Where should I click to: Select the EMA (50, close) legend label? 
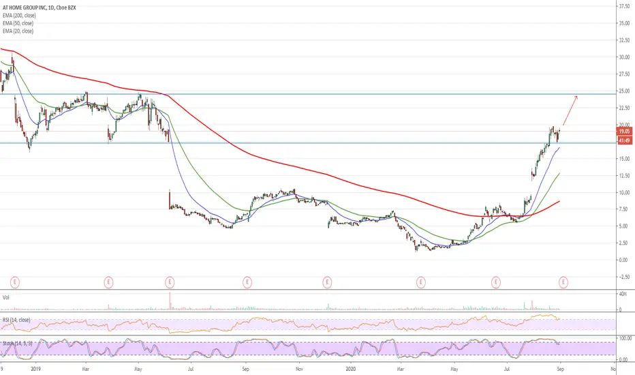[x=18, y=23]
